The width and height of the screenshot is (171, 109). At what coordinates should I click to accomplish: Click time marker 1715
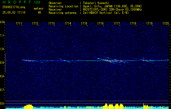click(x=84, y=23)
